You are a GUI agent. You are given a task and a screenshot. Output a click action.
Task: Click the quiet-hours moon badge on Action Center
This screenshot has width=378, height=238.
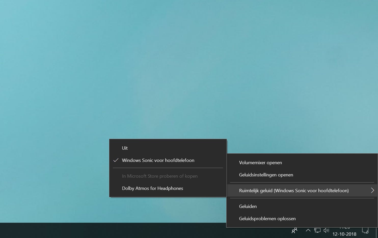coord(368,232)
